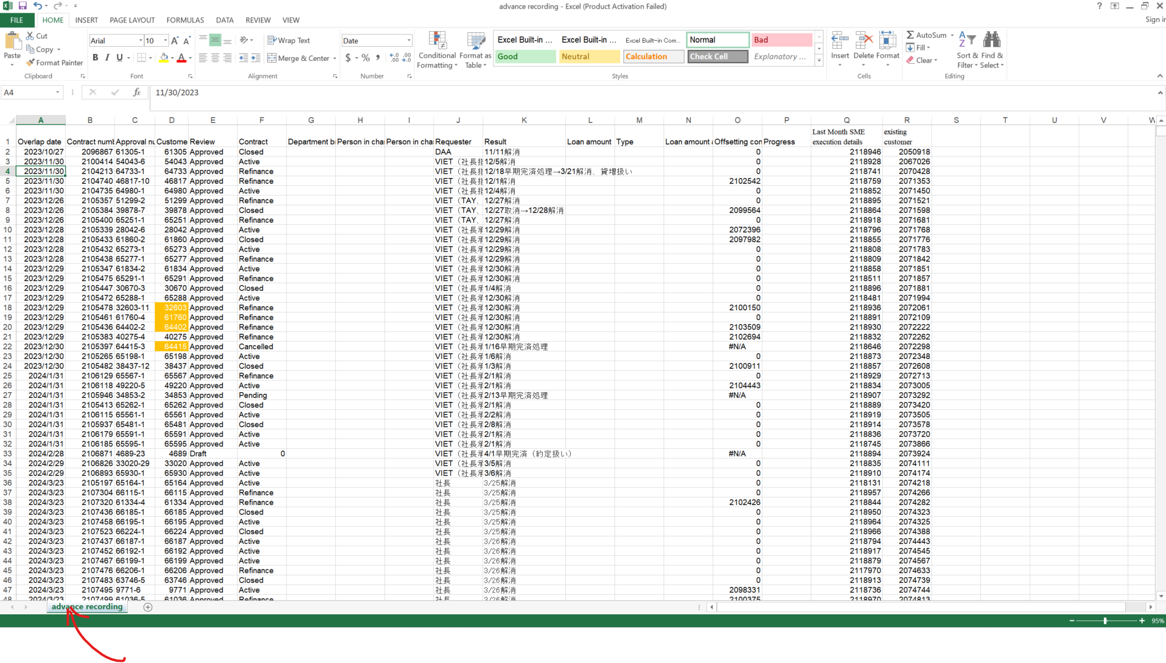
Task: Apply red Font Color swatch
Action: coord(181,58)
